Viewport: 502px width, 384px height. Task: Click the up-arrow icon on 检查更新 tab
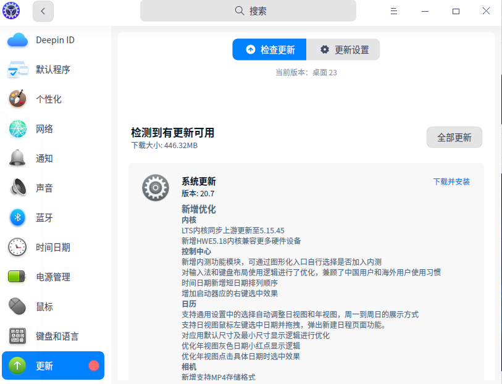pyautogui.click(x=251, y=49)
